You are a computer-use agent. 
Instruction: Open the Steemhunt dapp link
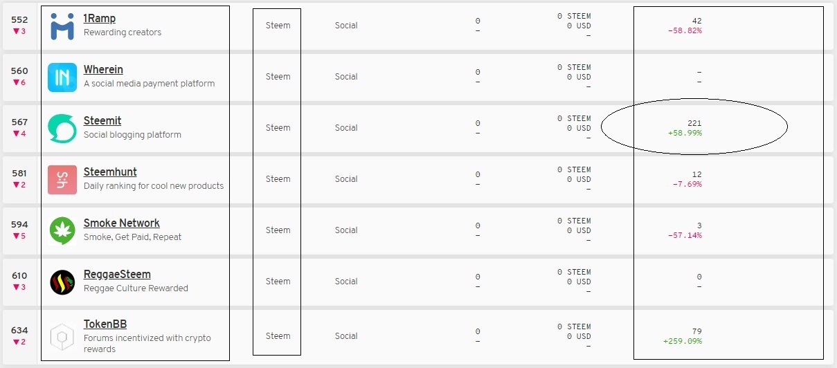pos(110,172)
